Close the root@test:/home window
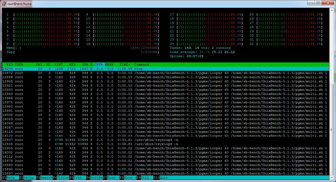The height and width of the screenshot is (182, 336). 328,3
